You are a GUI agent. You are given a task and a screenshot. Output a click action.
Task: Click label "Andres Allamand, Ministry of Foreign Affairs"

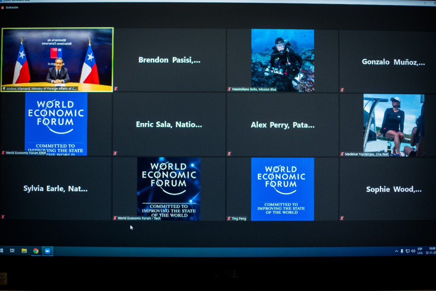[42, 89]
